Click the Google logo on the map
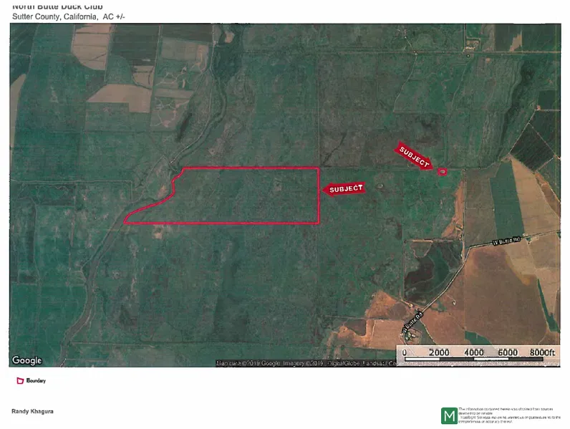The image size is (570, 429). click(x=26, y=360)
